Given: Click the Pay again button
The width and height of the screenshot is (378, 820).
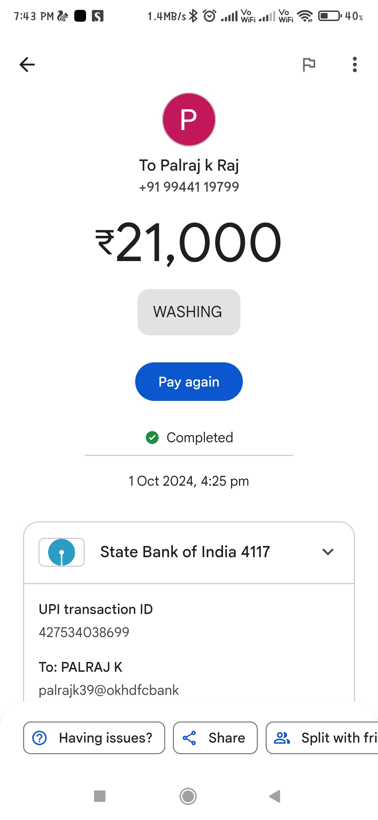Looking at the screenshot, I should (189, 382).
